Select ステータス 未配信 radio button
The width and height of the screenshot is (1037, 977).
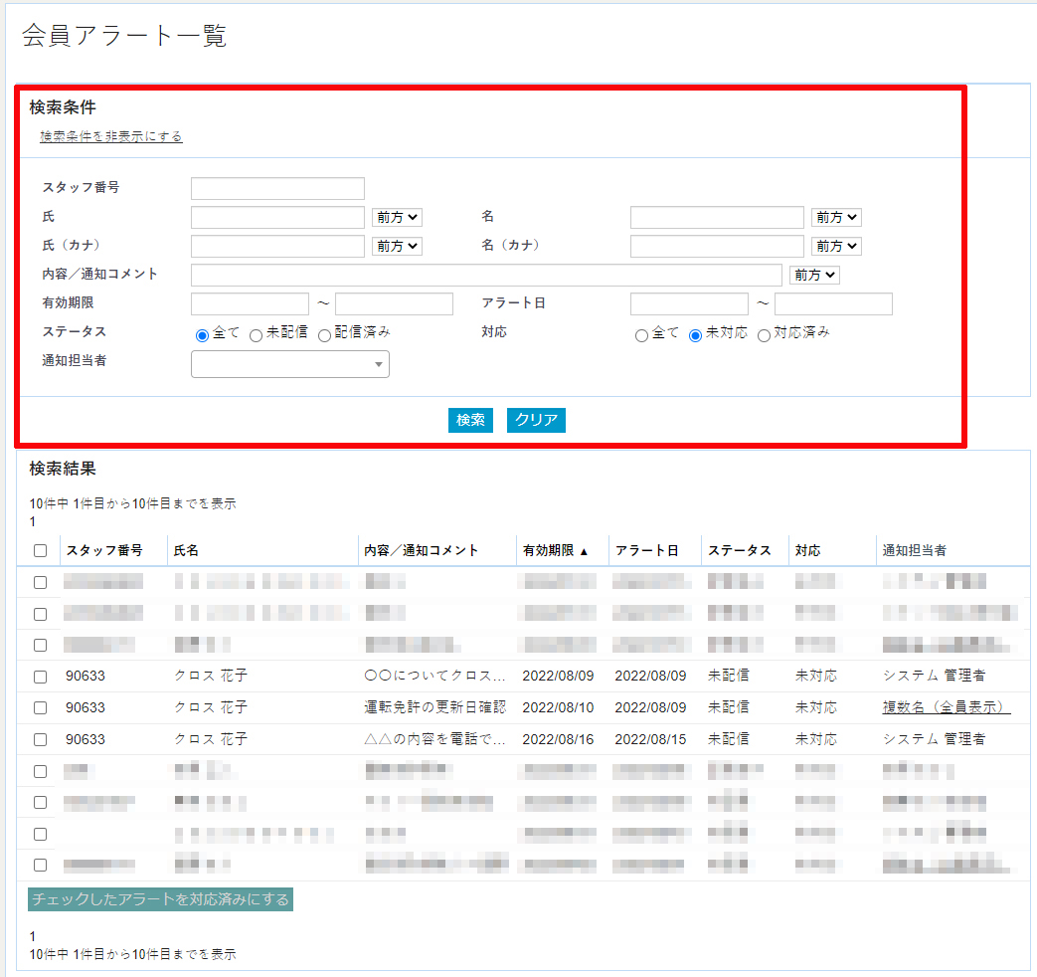coord(256,335)
